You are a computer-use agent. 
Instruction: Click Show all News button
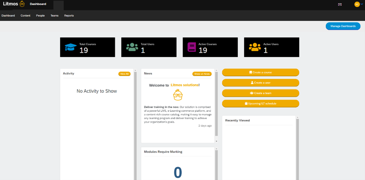(x=202, y=74)
